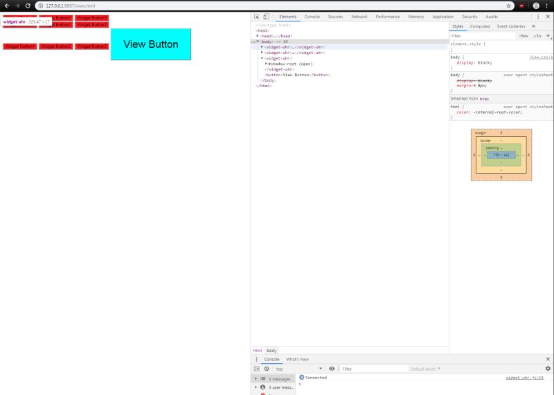Add new style rule with plus icon

[x=548, y=36]
